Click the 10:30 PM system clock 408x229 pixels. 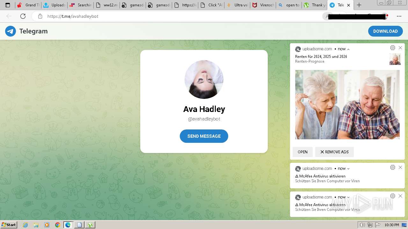pos(392,225)
